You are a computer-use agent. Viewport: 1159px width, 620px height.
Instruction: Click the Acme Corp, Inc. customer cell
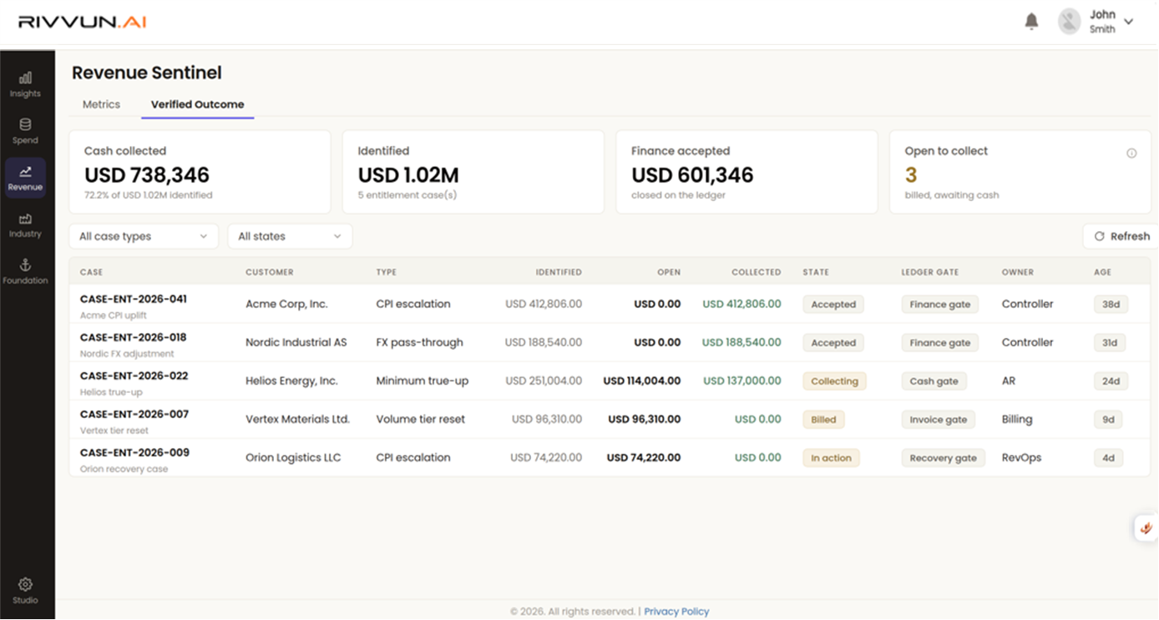pos(286,304)
